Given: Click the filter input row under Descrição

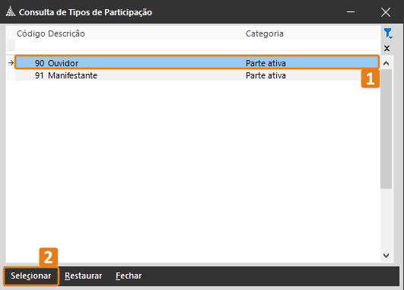Looking at the screenshot, I should point(145,46).
